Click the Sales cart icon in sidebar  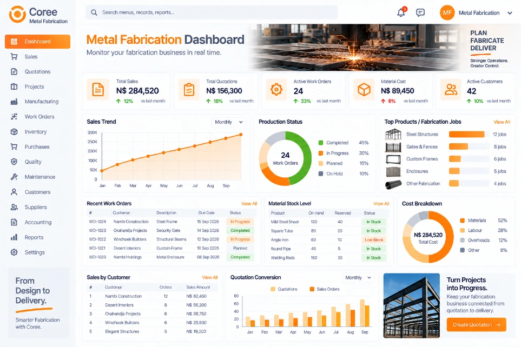[x=14, y=57]
